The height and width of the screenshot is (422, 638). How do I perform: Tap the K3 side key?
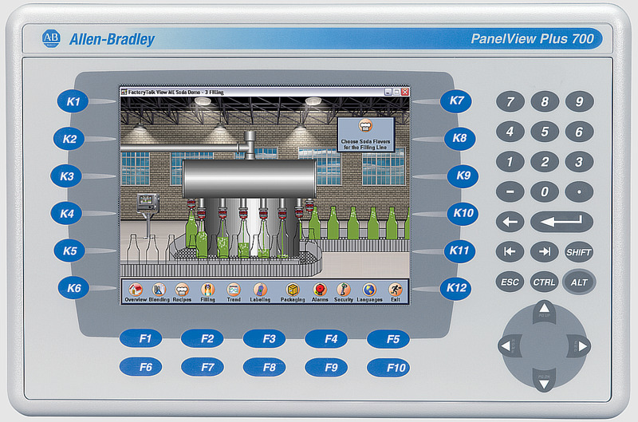(67, 176)
